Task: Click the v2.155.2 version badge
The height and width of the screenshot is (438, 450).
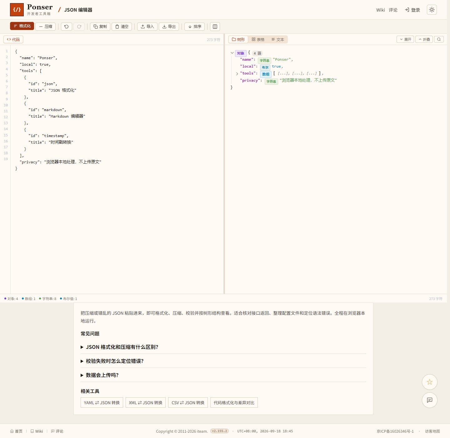Action: click(x=219, y=431)
